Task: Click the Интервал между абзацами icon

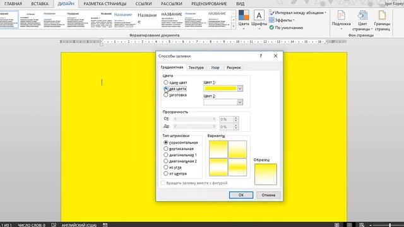Action: click(x=271, y=13)
